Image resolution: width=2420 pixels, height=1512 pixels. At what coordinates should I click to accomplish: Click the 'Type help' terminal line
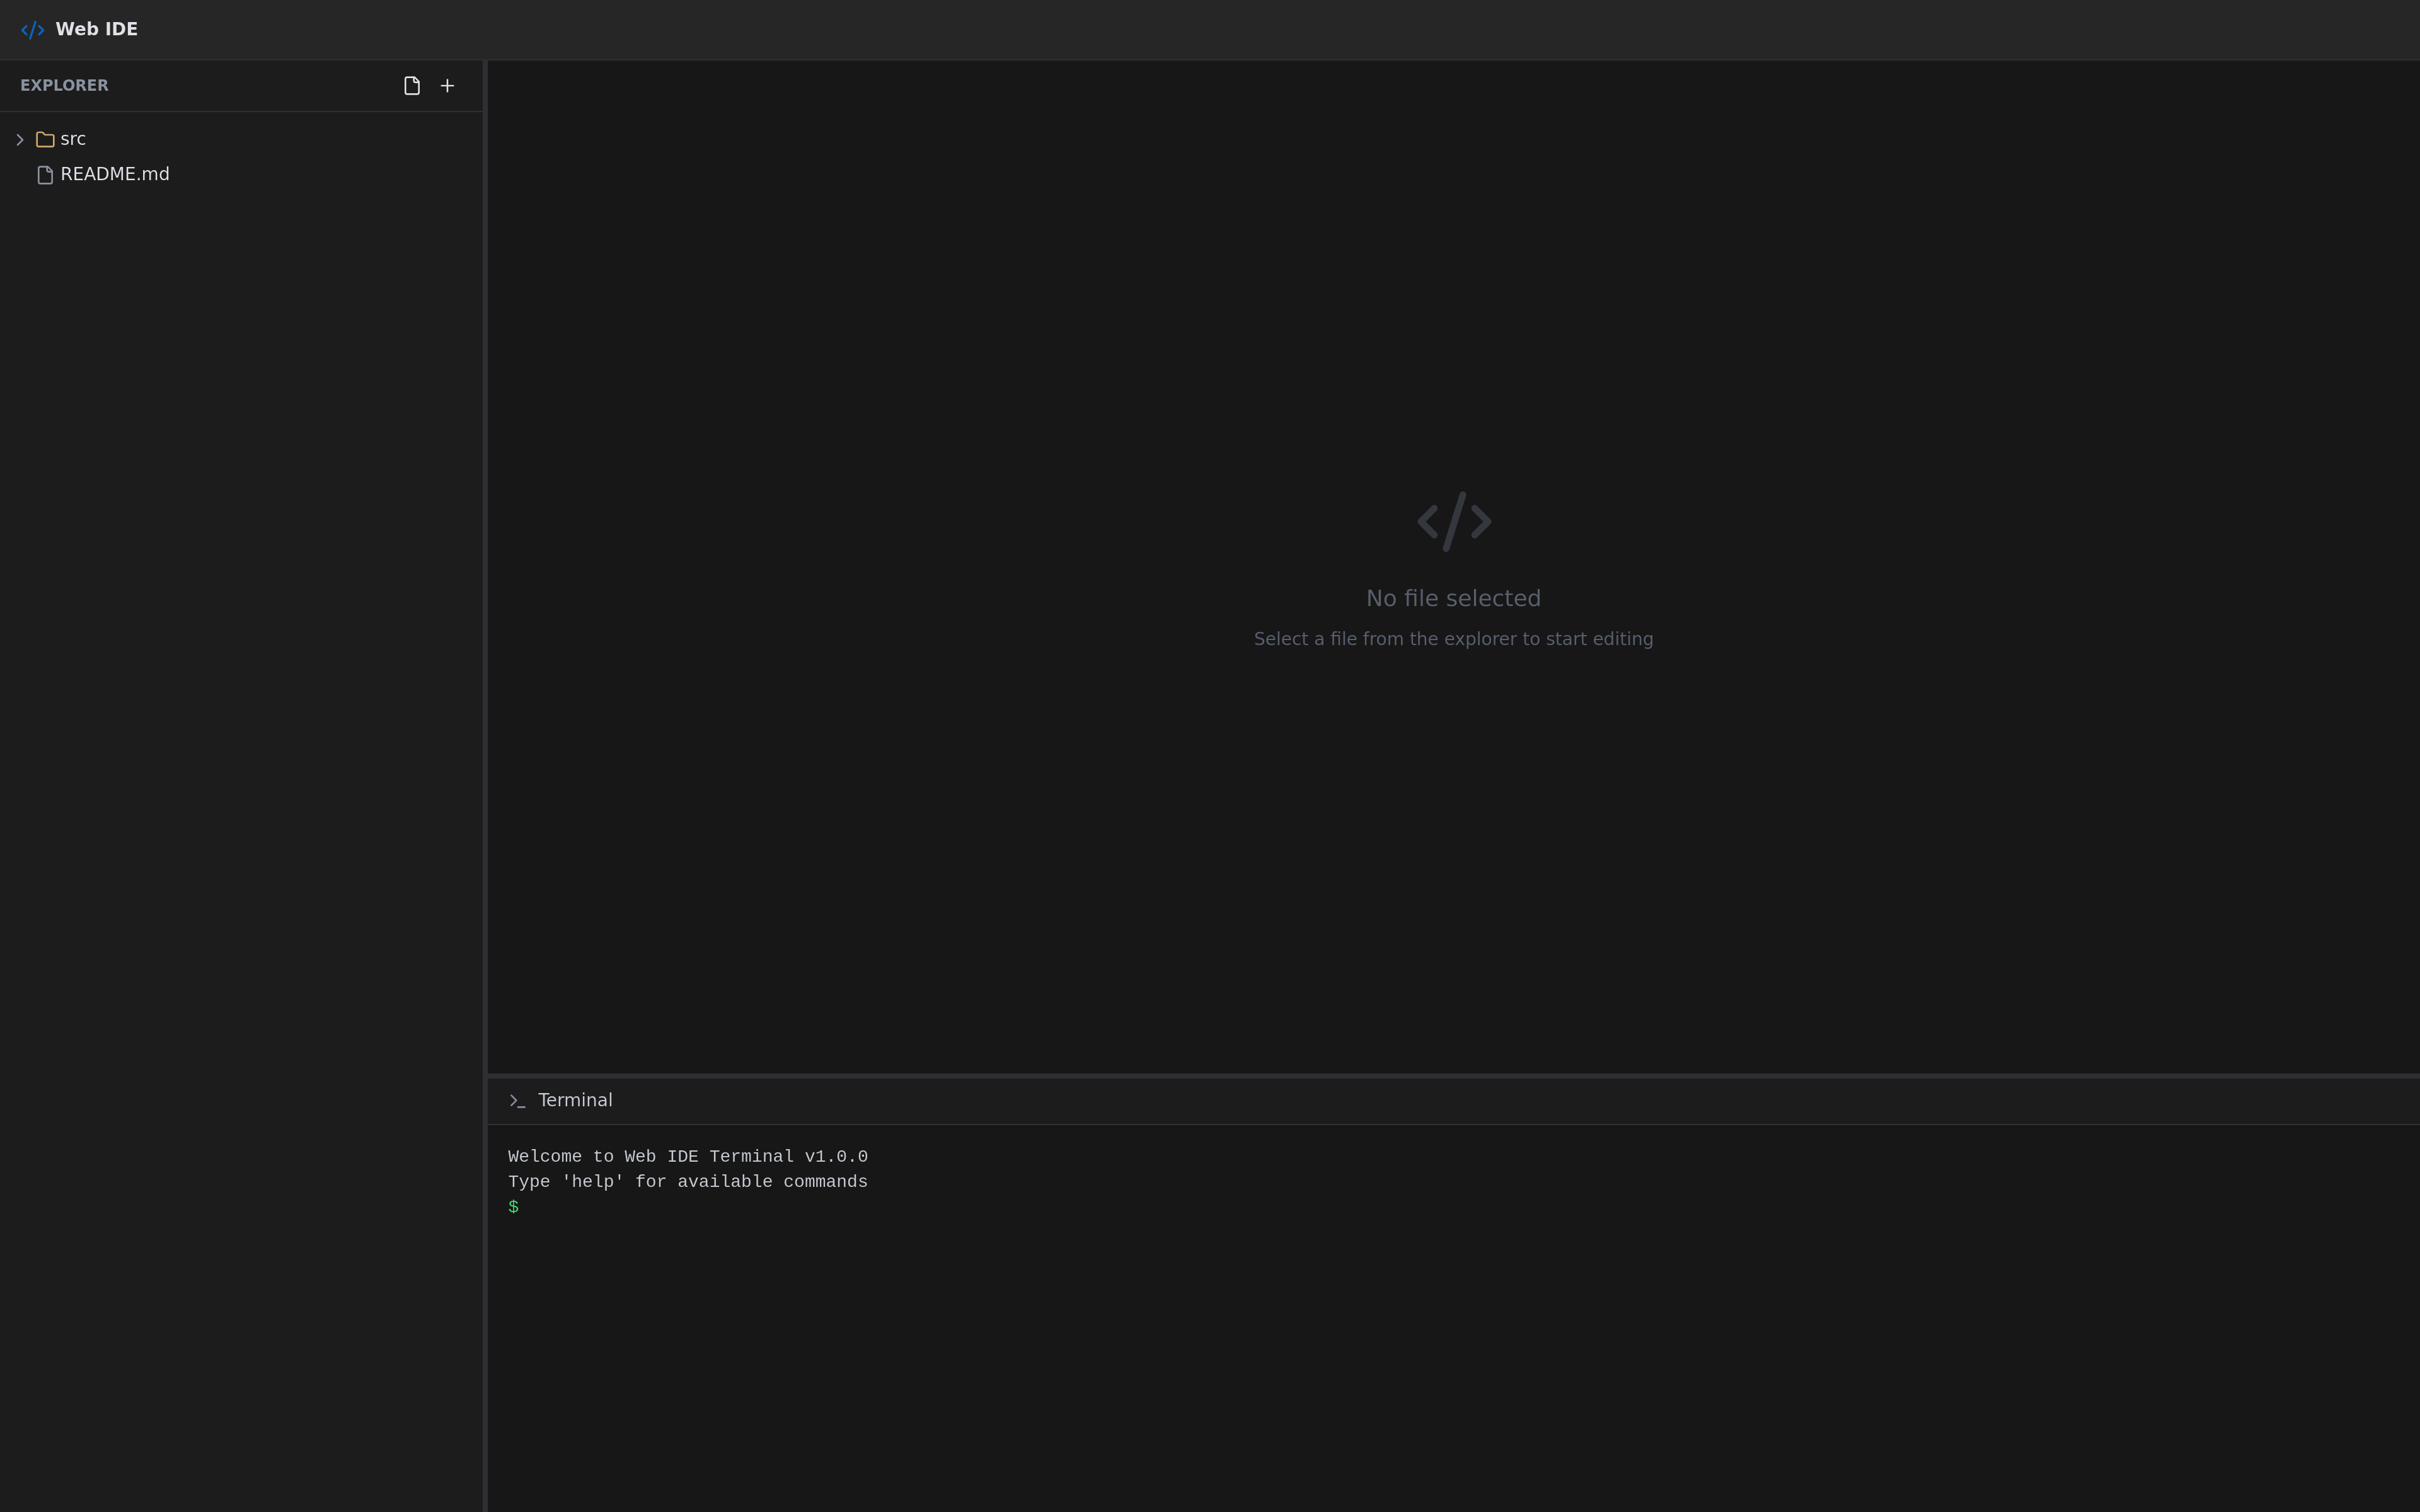click(687, 1181)
